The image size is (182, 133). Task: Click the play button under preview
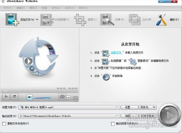[6, 97]
